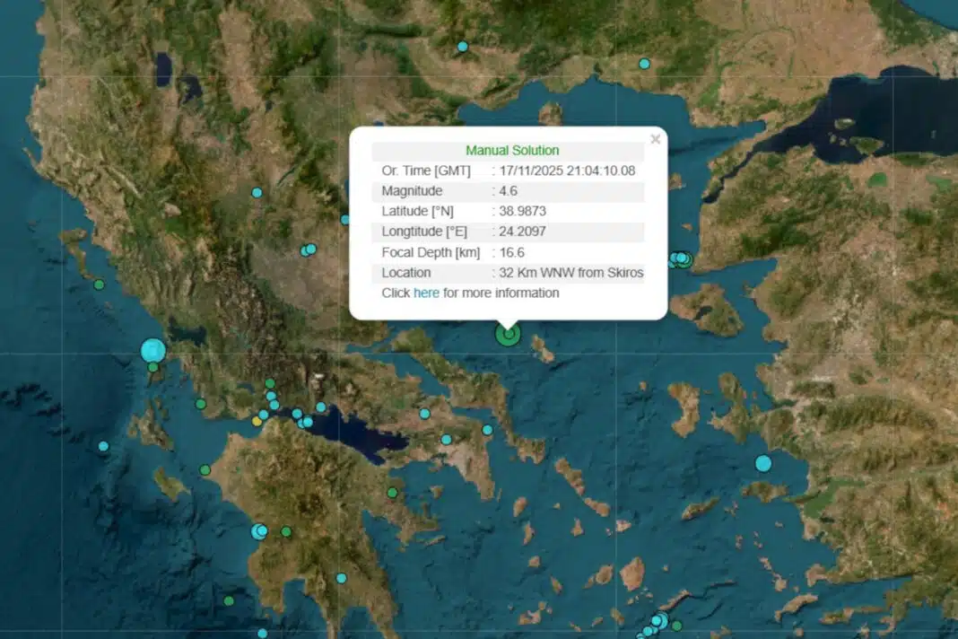Screen dimensions: 958x639
Task: Open the "here" link for more information
Action: (426, 293)
